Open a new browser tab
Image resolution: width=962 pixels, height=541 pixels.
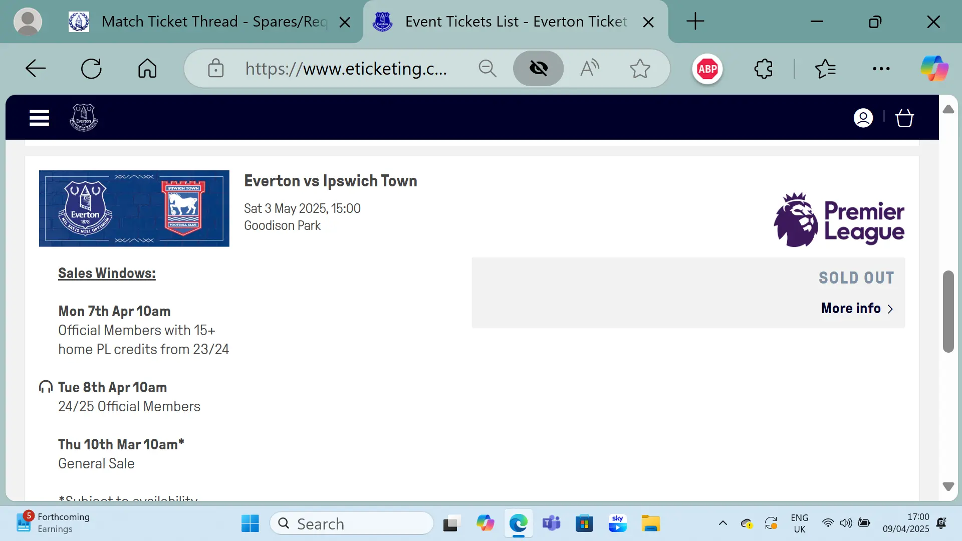point(695,22)
